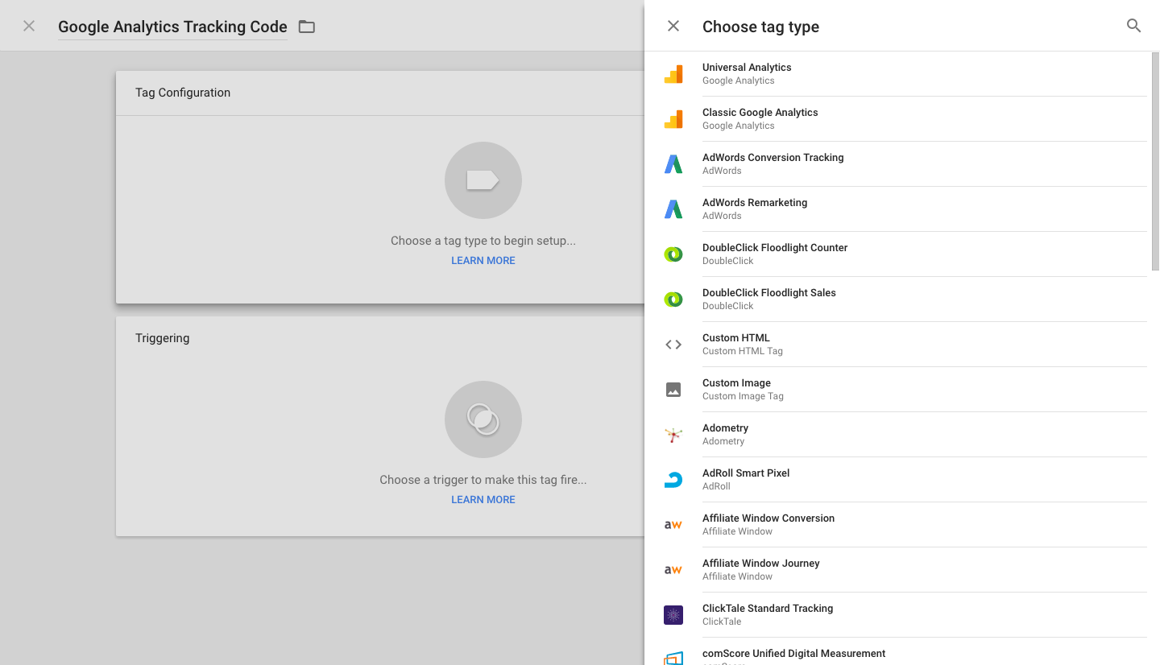Select the Classic Google Analytics icon
This screenshot has width=1160, height=665.
coord(673,119)
